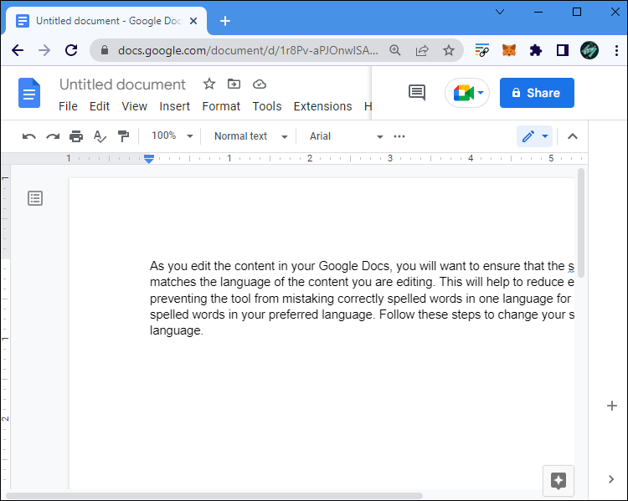Open Google Docs home logo

(x=29, y=93)
